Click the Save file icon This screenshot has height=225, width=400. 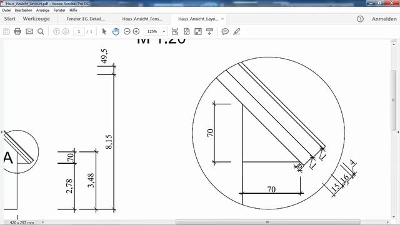click(x=6, y=31)
